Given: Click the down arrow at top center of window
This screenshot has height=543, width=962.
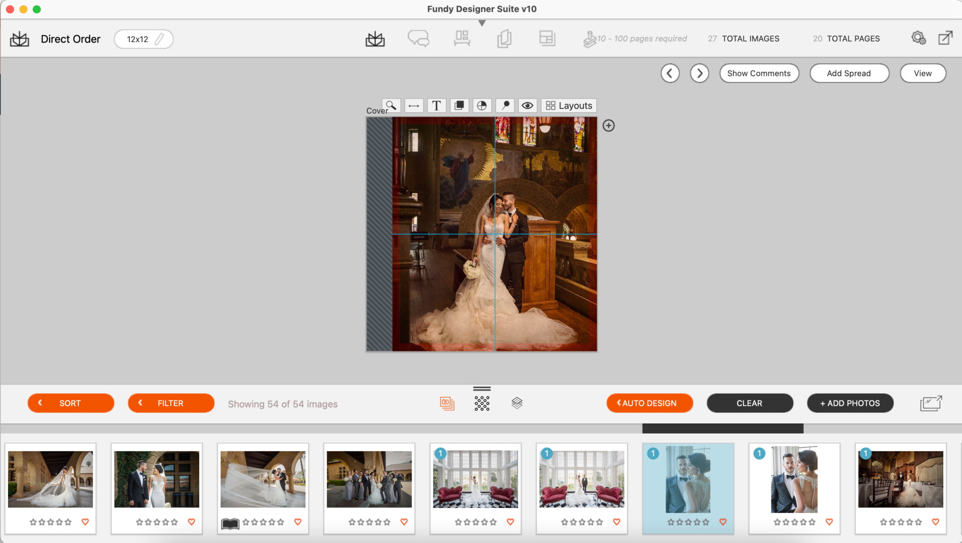Looking at the screenshot, I should 482,22.
